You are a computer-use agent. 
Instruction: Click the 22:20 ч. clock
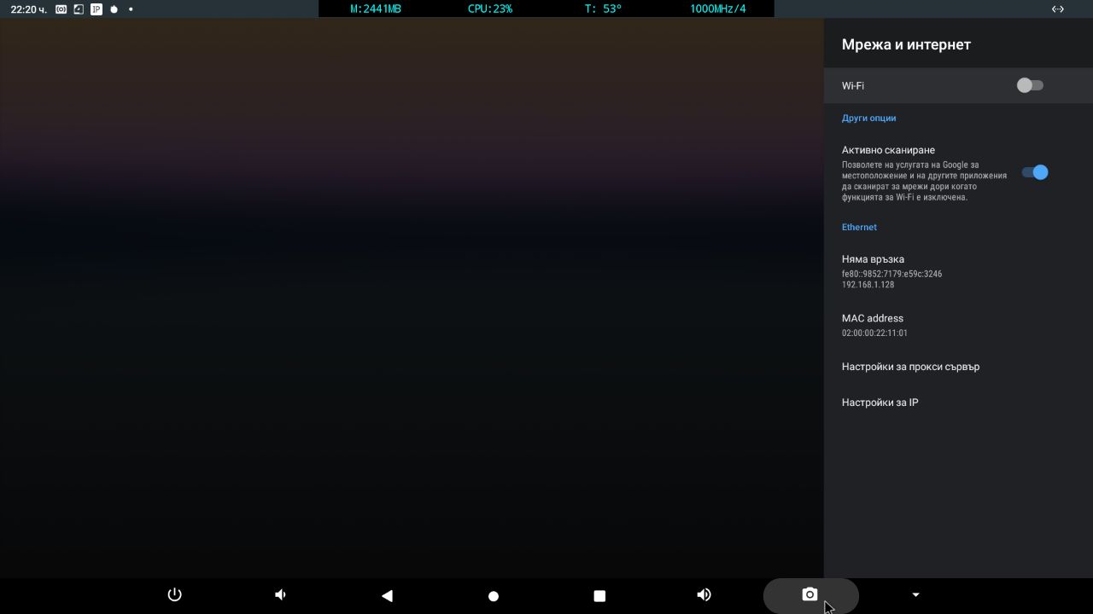click(29, 9)
